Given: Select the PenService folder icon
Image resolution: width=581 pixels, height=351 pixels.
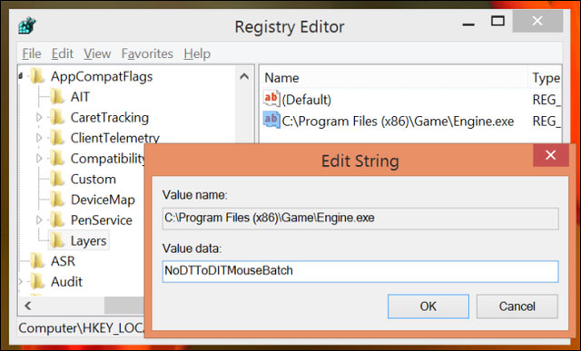Looking at the screenshot, I should (x=57, y=220).
